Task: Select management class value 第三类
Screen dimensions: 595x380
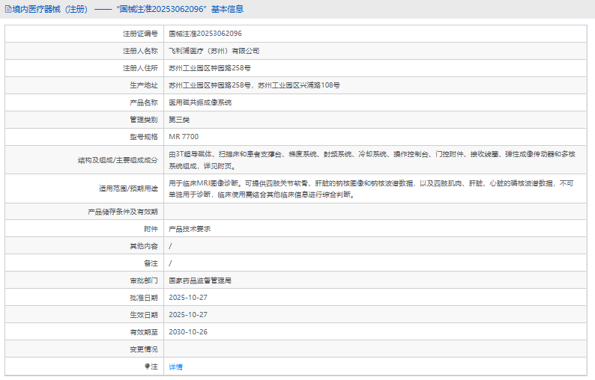Action: point(179,120)
